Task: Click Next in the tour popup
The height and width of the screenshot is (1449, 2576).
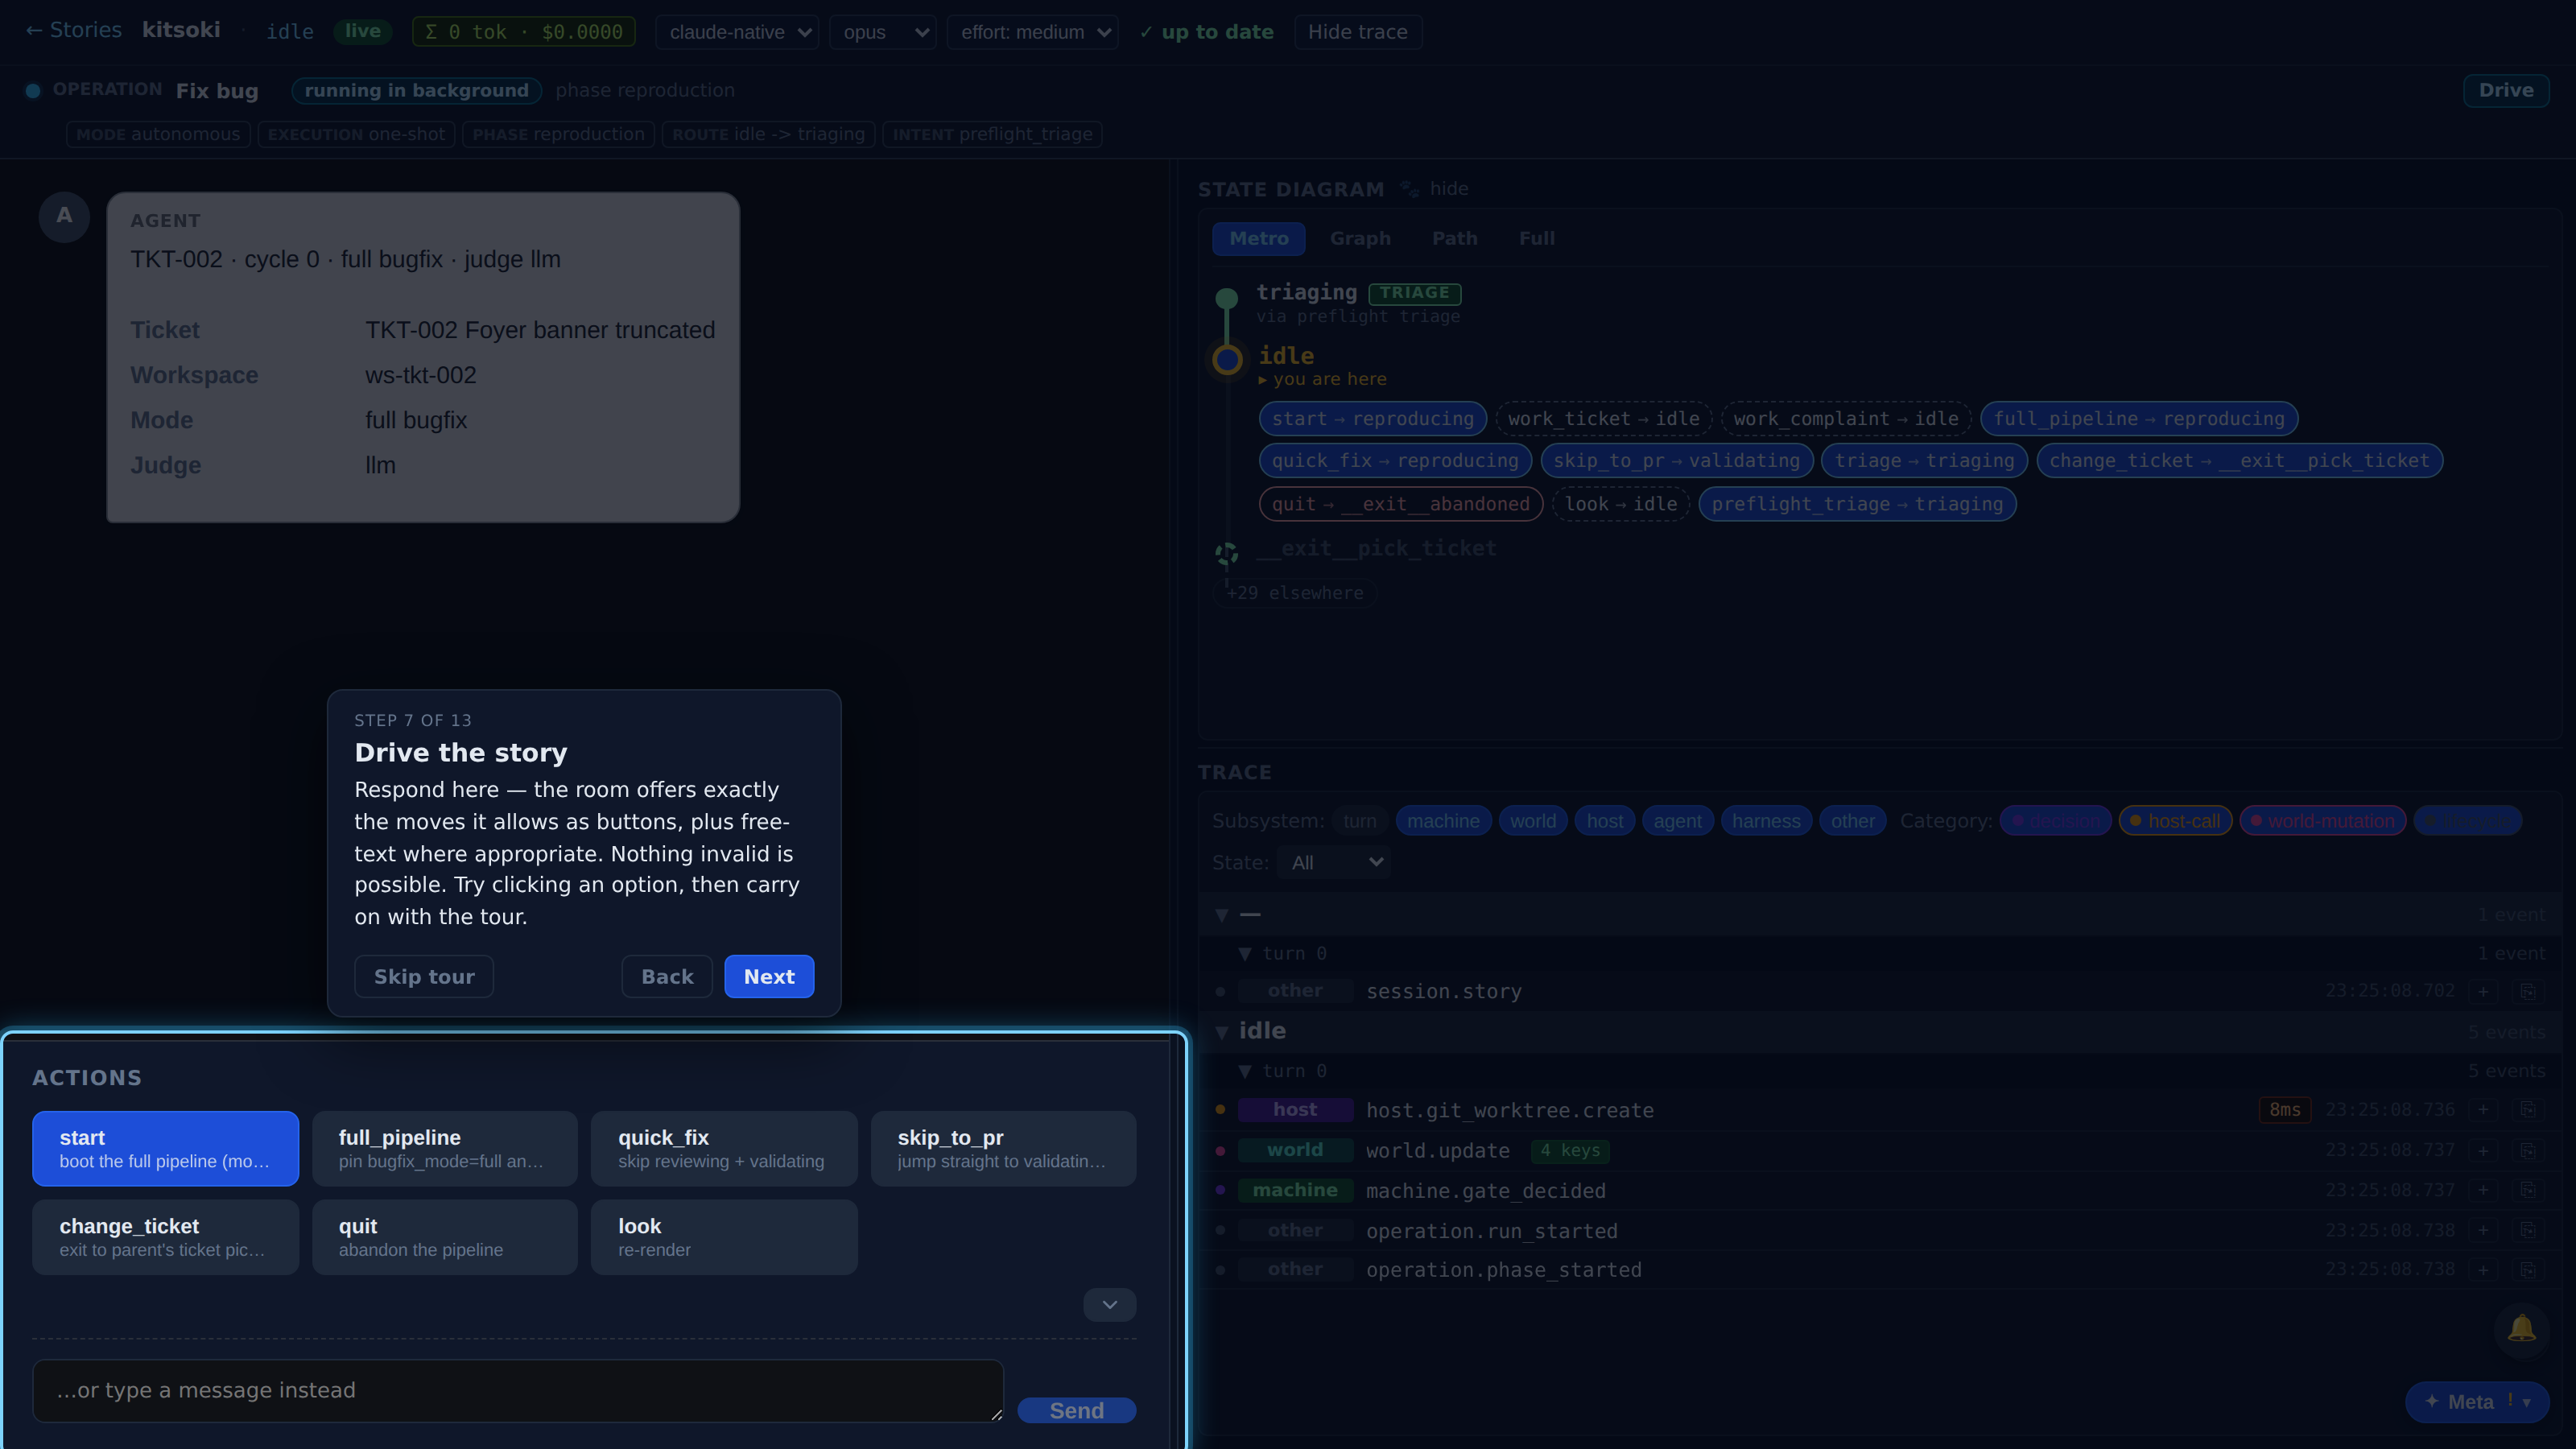Action: point(769,977)
